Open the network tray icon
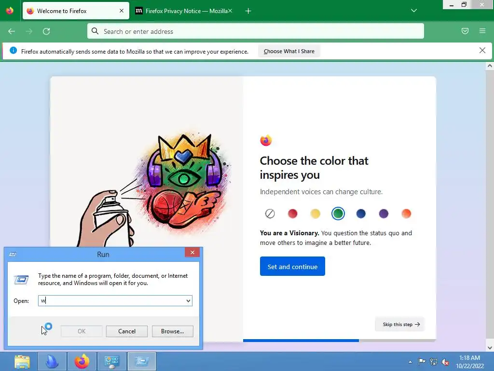The width and height of the screenshot is (494, 371). 434,362
